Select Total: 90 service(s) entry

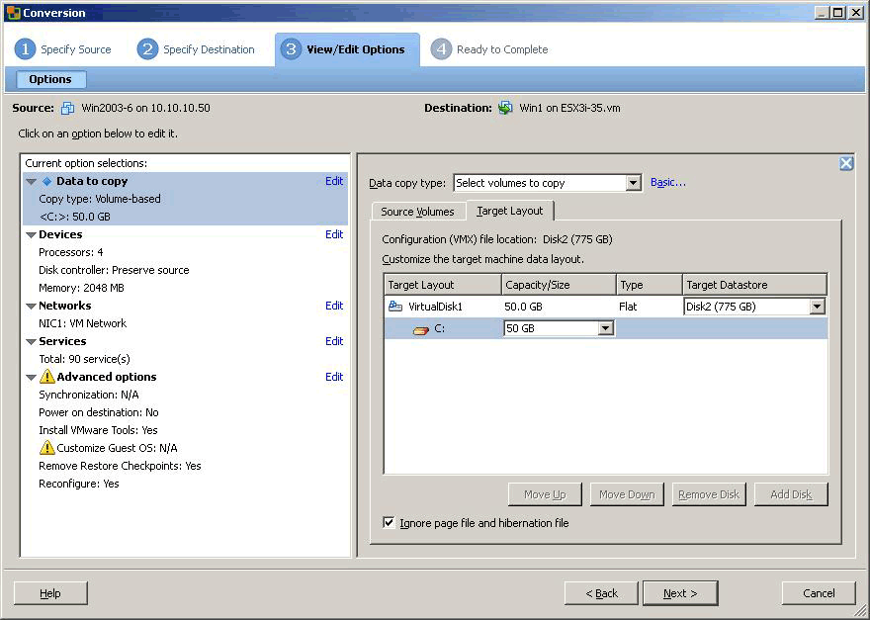(x=84, y=359)
